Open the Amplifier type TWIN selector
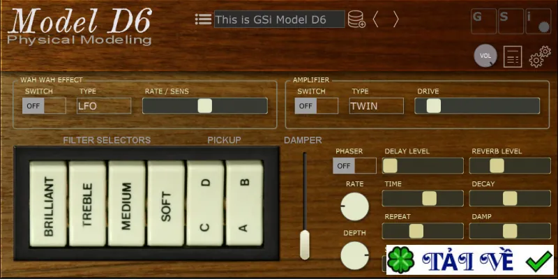The image size is (558, 279). point(377,106)
